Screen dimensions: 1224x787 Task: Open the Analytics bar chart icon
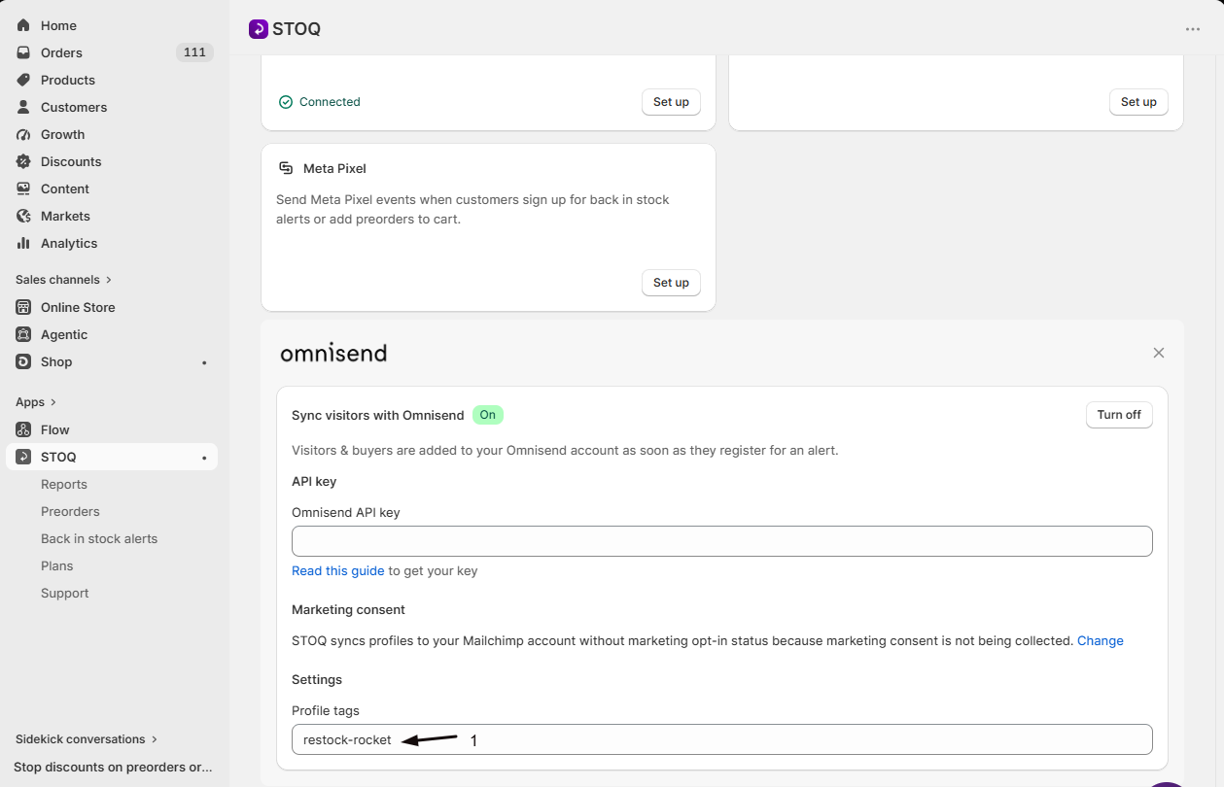pos(23,243)
